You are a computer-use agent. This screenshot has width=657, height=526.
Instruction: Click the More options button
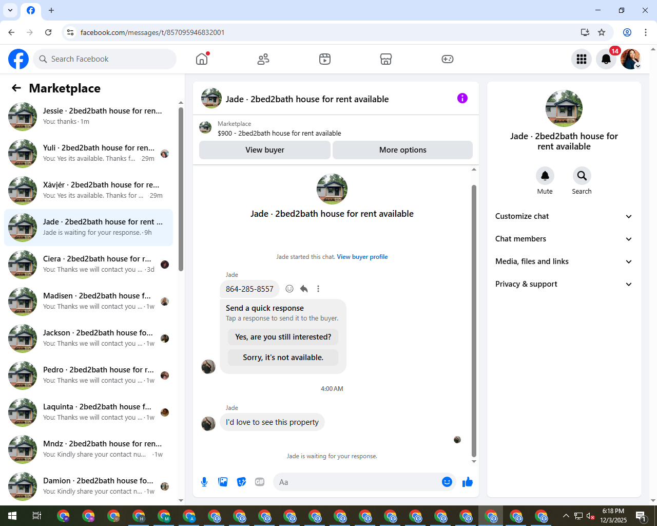click(403, 150)
